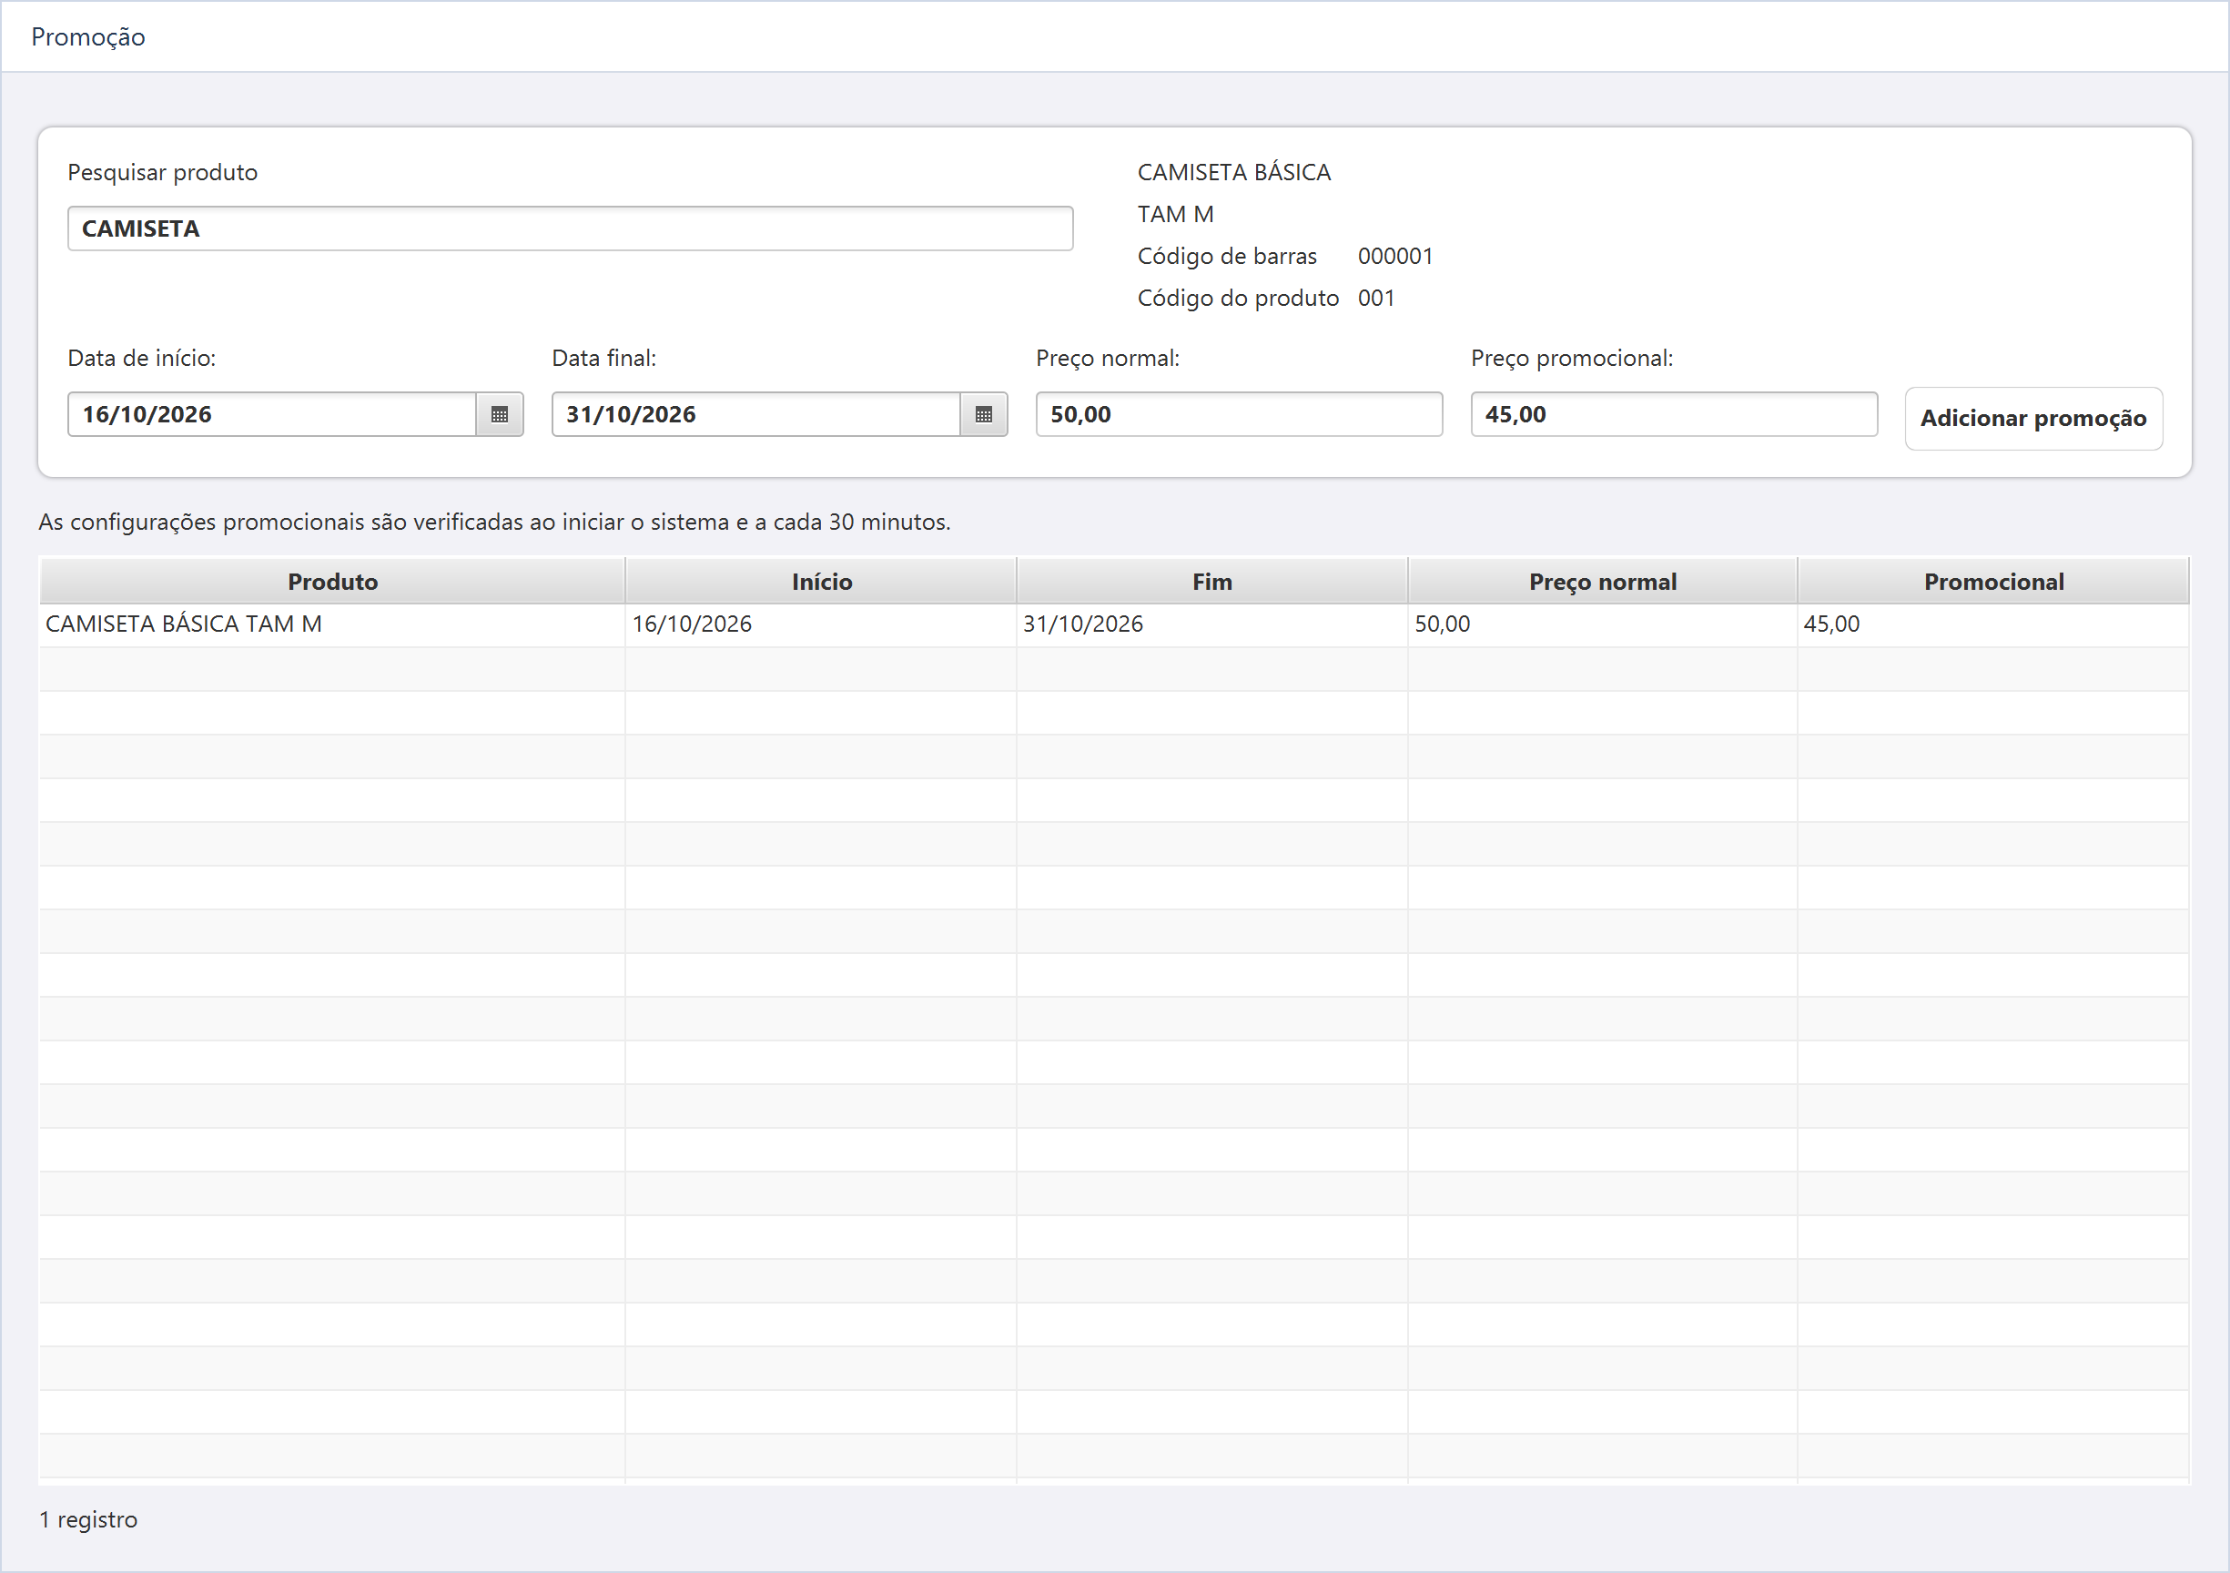
Task: Sort table by the Preço normal column header
Action: pos(1603,581)
